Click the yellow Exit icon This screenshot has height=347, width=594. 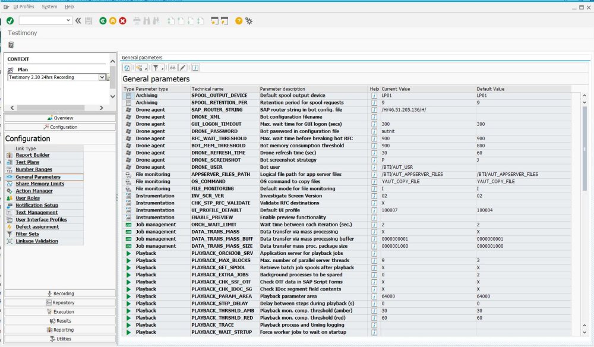(x=112, y=21)
